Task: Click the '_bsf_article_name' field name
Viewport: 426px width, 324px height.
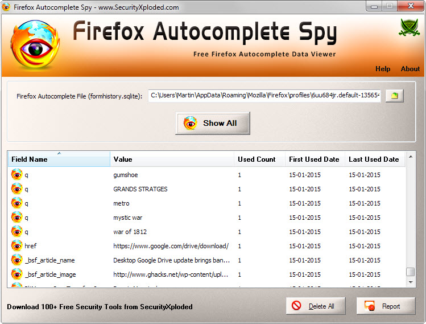Action: pos(49,260)
